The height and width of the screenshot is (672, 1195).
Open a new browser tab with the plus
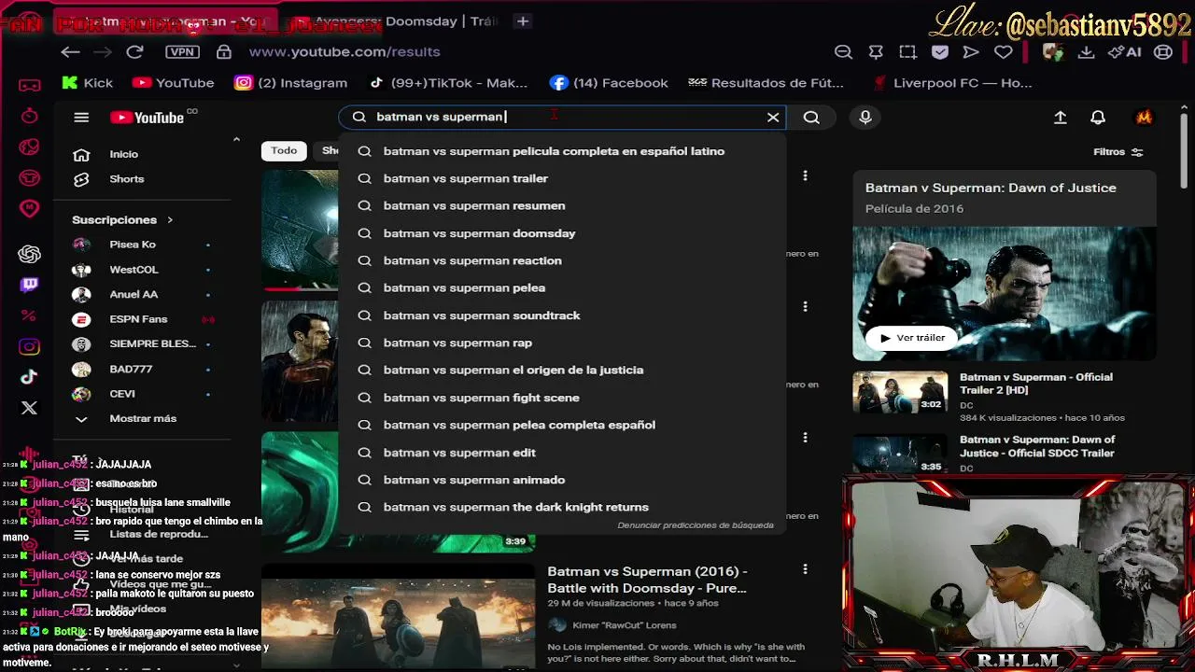(x=523, y=21)
